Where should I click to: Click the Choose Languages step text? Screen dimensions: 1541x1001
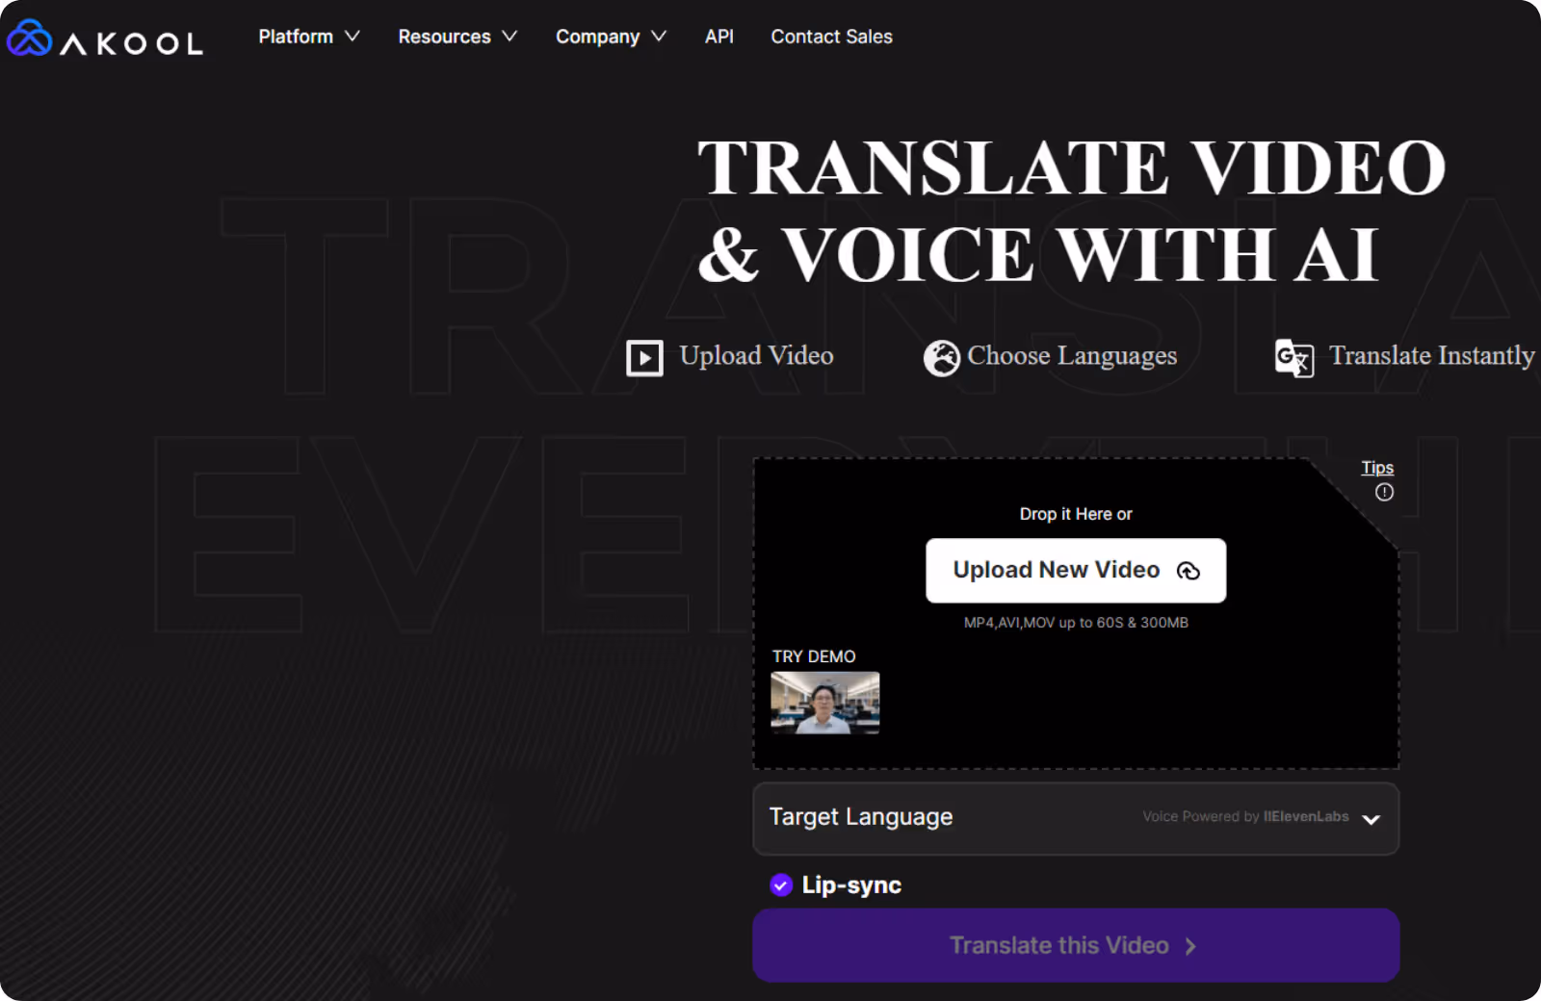[x=1072, y=356]
